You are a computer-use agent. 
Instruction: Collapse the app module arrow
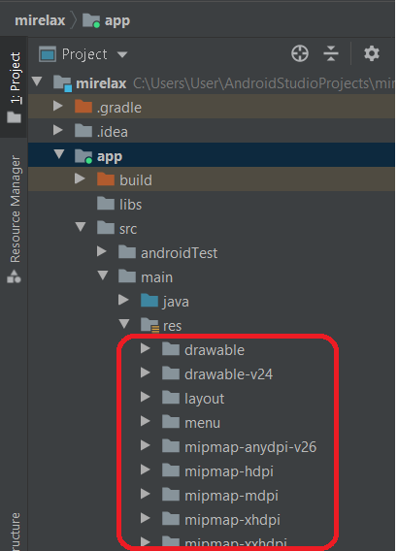tap(59, 154)
